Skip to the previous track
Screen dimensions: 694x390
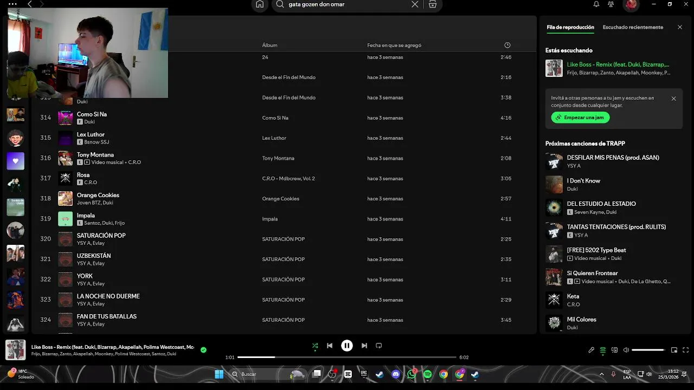tap(330, 346)
